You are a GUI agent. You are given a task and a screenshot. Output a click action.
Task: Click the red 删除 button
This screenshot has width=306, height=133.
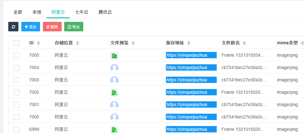(52, 27)
